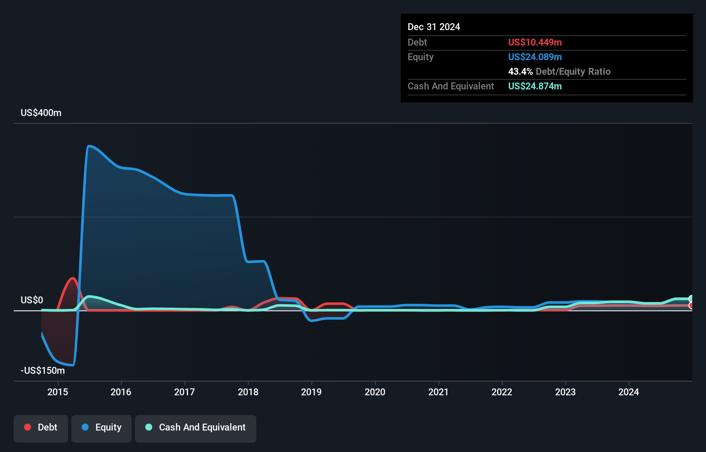Click the US$24.089m equity value

point(535,57)
